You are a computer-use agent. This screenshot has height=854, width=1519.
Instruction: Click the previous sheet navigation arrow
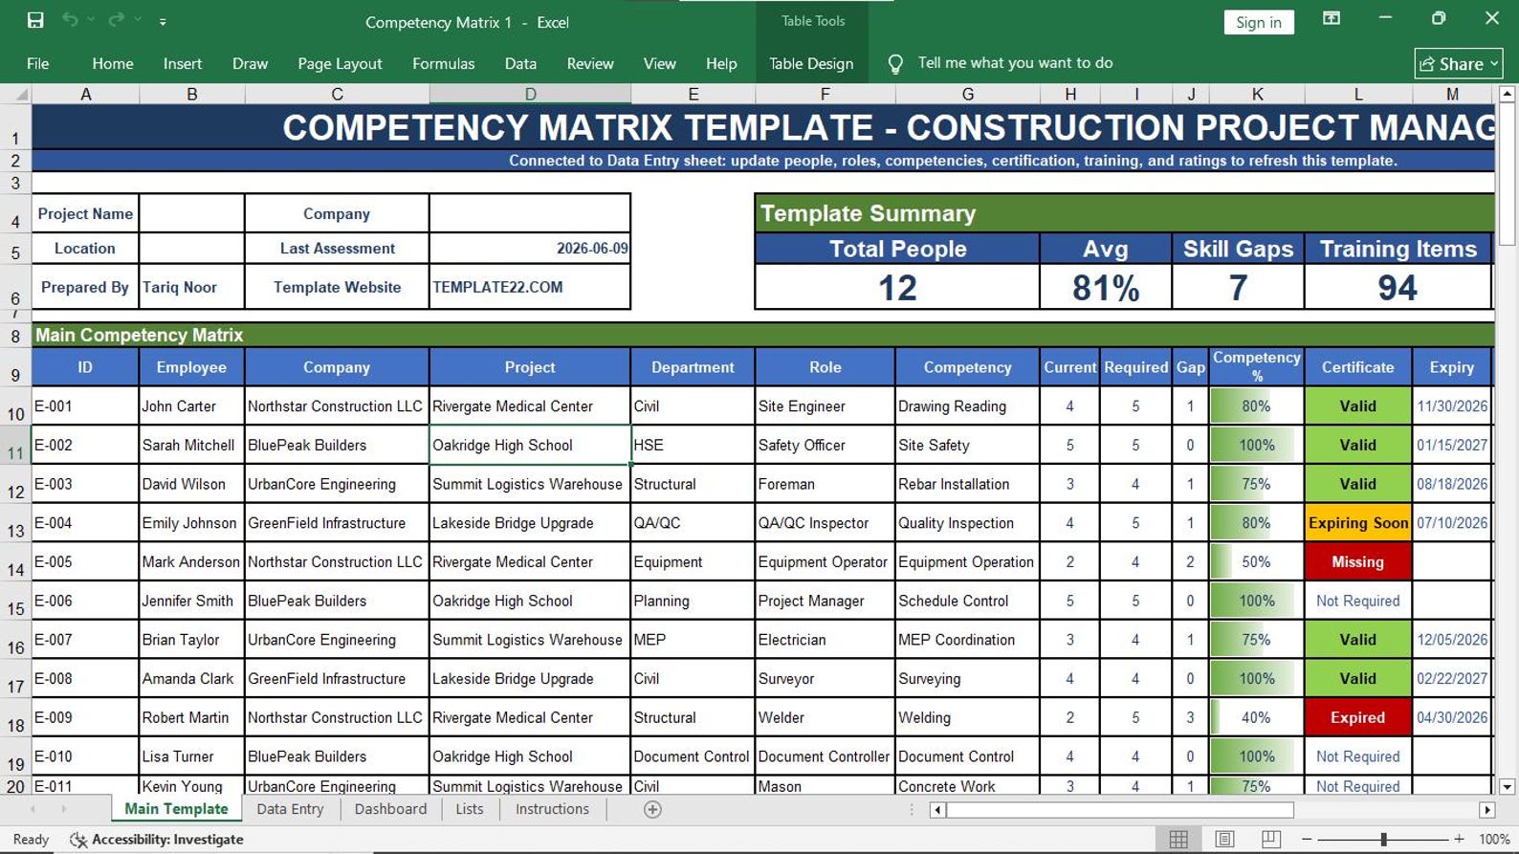coord(33,809)
